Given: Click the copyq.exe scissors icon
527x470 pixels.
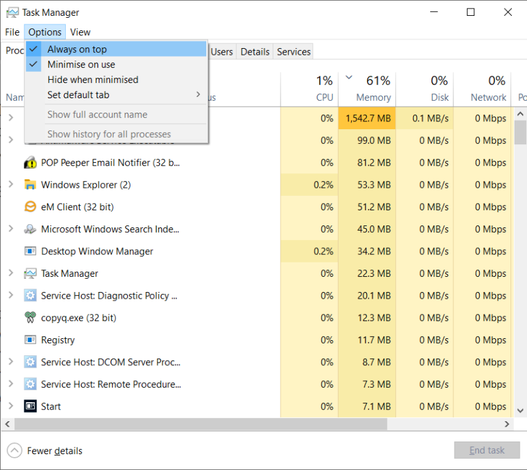Looking at the screenshot, I should coord(30,318).
